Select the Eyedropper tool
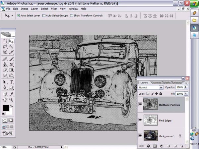This screenshot has height=149, width=199. pyautogui.click(x=11, y=94)
